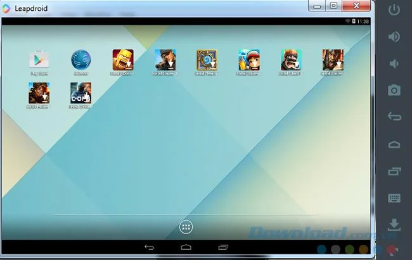
Task: Click the Leapdroid logo in title bar
Action: 6,8
